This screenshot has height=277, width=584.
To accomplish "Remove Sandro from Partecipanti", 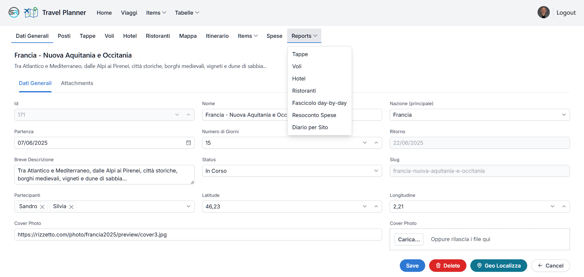I will pos(42,207).
